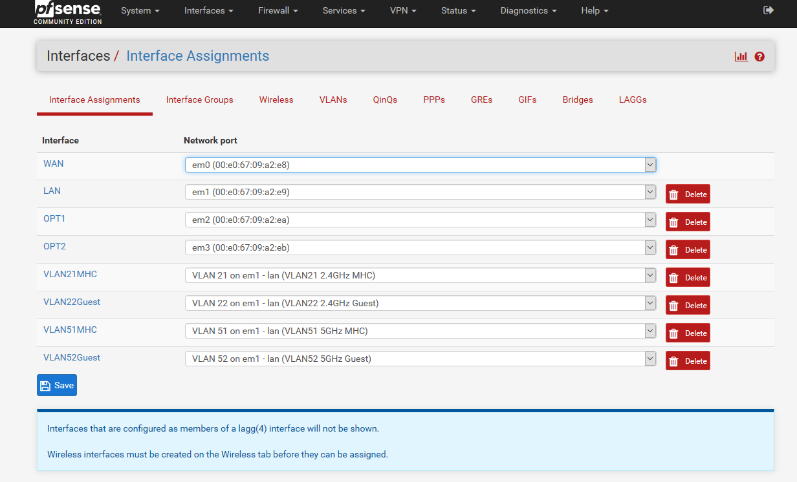Open the Firewall menu

(278, 11)
